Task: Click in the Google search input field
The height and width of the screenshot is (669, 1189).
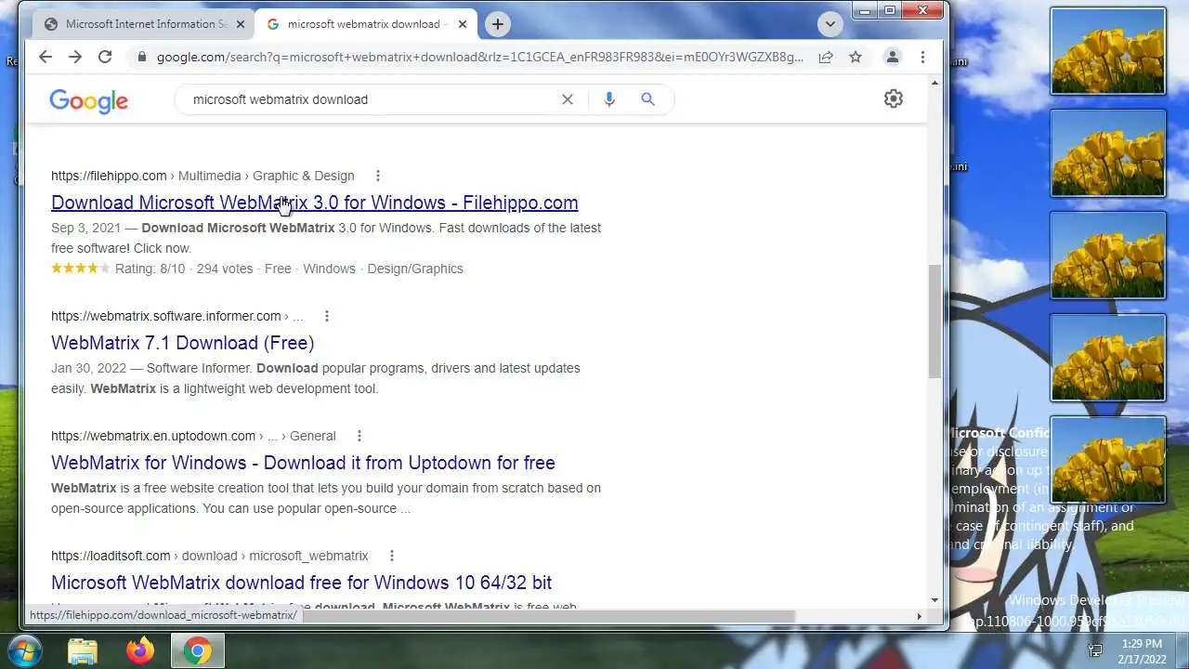Action: (x=372, y=99)
